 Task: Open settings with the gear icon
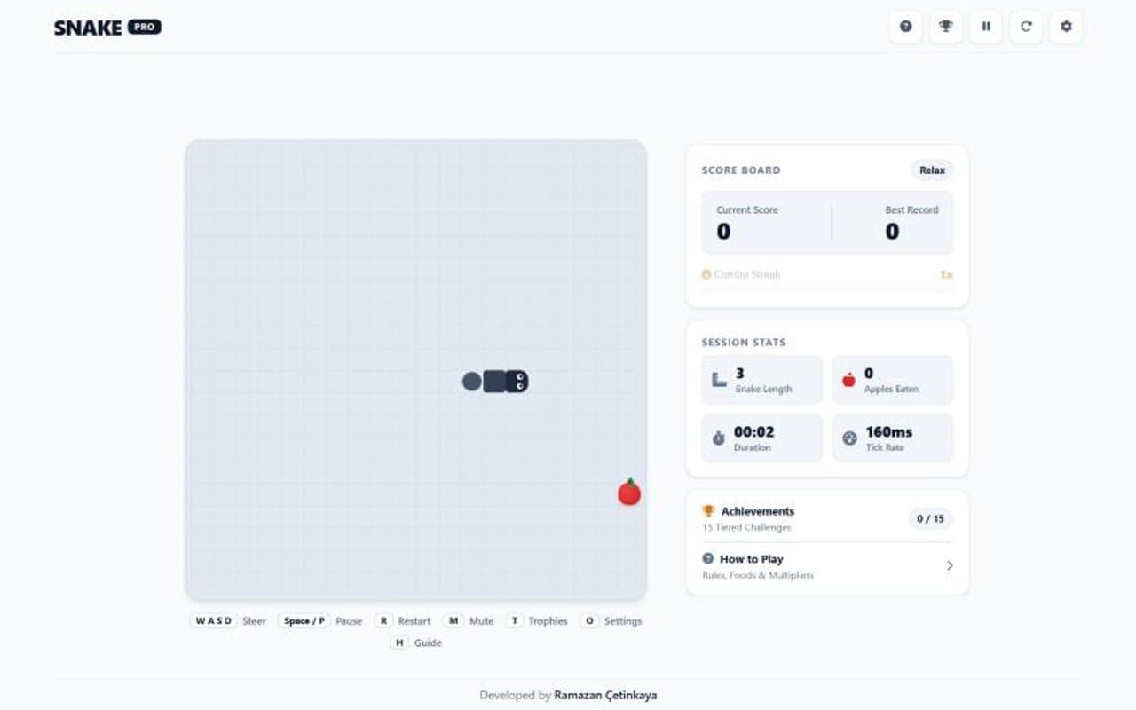click(x=1066, y=27)
